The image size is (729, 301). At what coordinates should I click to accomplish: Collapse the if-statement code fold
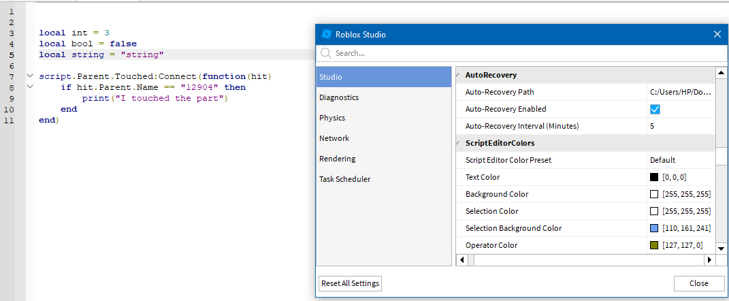[x=29, y=87]
